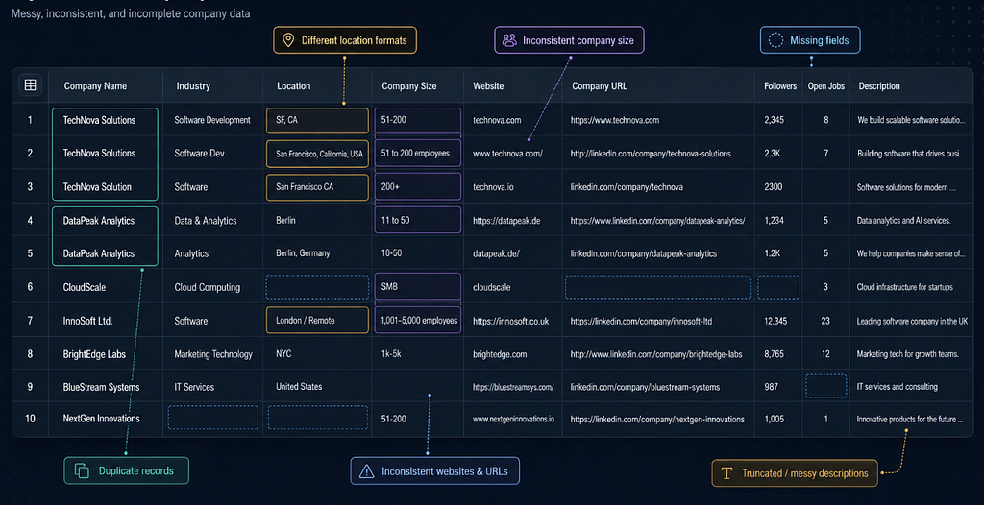The image size is (984, 505).
Task: Open the https://innosoft.co.uk website link
Action: point(511,321)
